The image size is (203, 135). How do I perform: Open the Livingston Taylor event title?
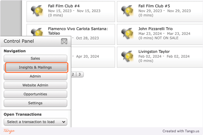(154, 51)
